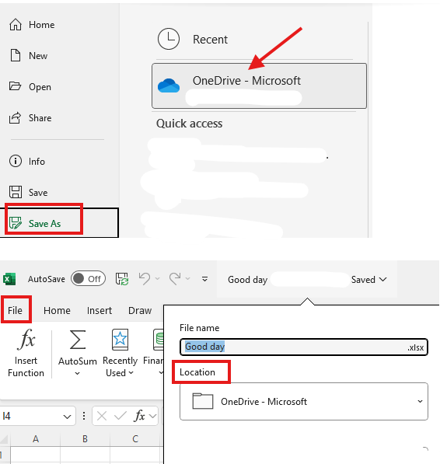Open the Location OneDrive - Microsoft dropdown
The width and height of the screenshot is (440, 464).
pos(304,401)
